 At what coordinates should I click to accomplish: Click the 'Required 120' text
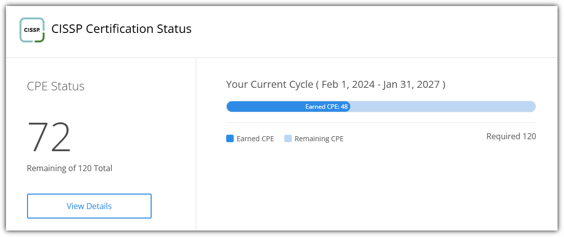pos(511,136)
